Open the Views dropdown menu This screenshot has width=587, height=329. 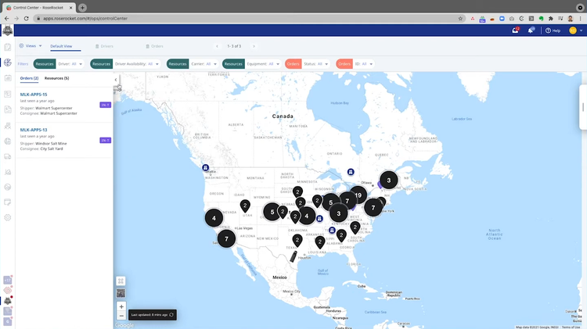tap(31, 46)
